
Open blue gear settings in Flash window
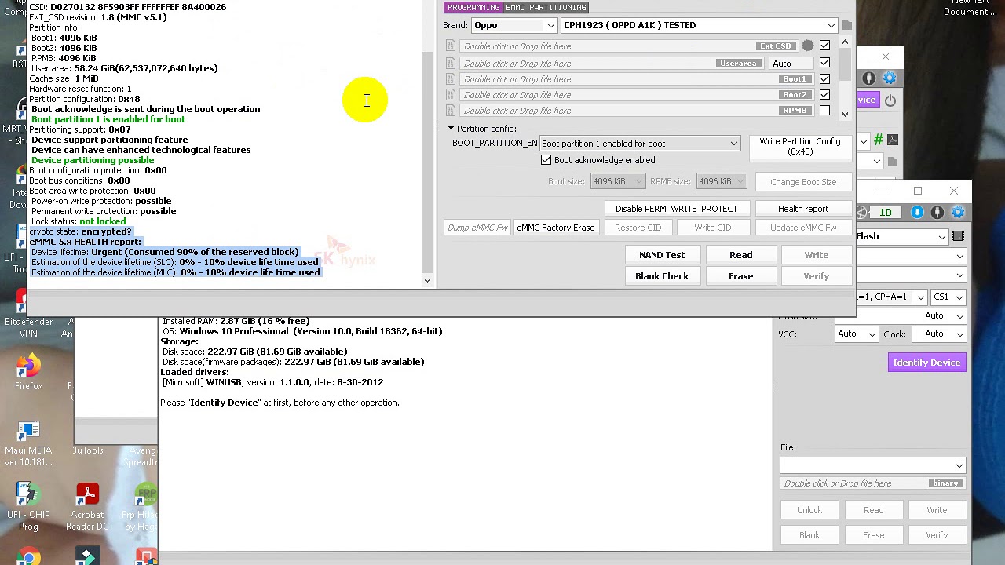pyautogui.click(x=958, y=213)
